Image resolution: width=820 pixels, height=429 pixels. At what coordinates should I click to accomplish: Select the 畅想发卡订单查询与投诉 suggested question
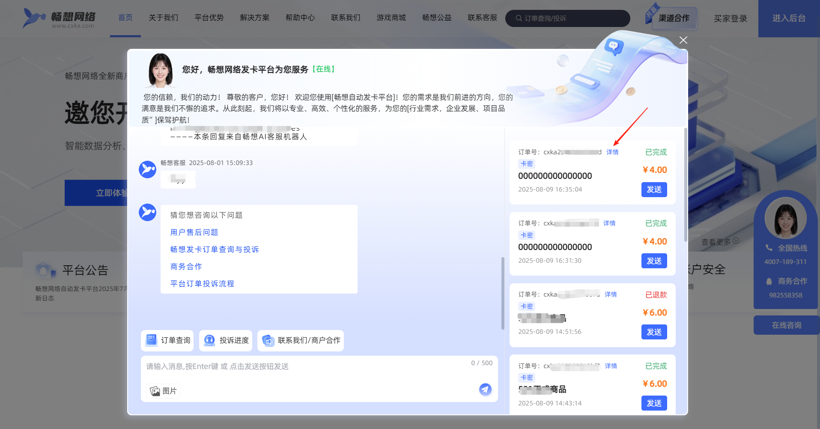pyautogui.click(x=215, y=249)
